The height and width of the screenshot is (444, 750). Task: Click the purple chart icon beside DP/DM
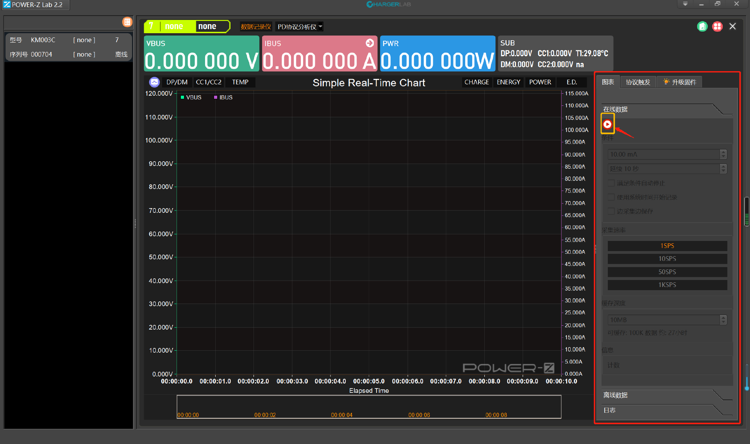pyautogui.click(x=154, y=82)
